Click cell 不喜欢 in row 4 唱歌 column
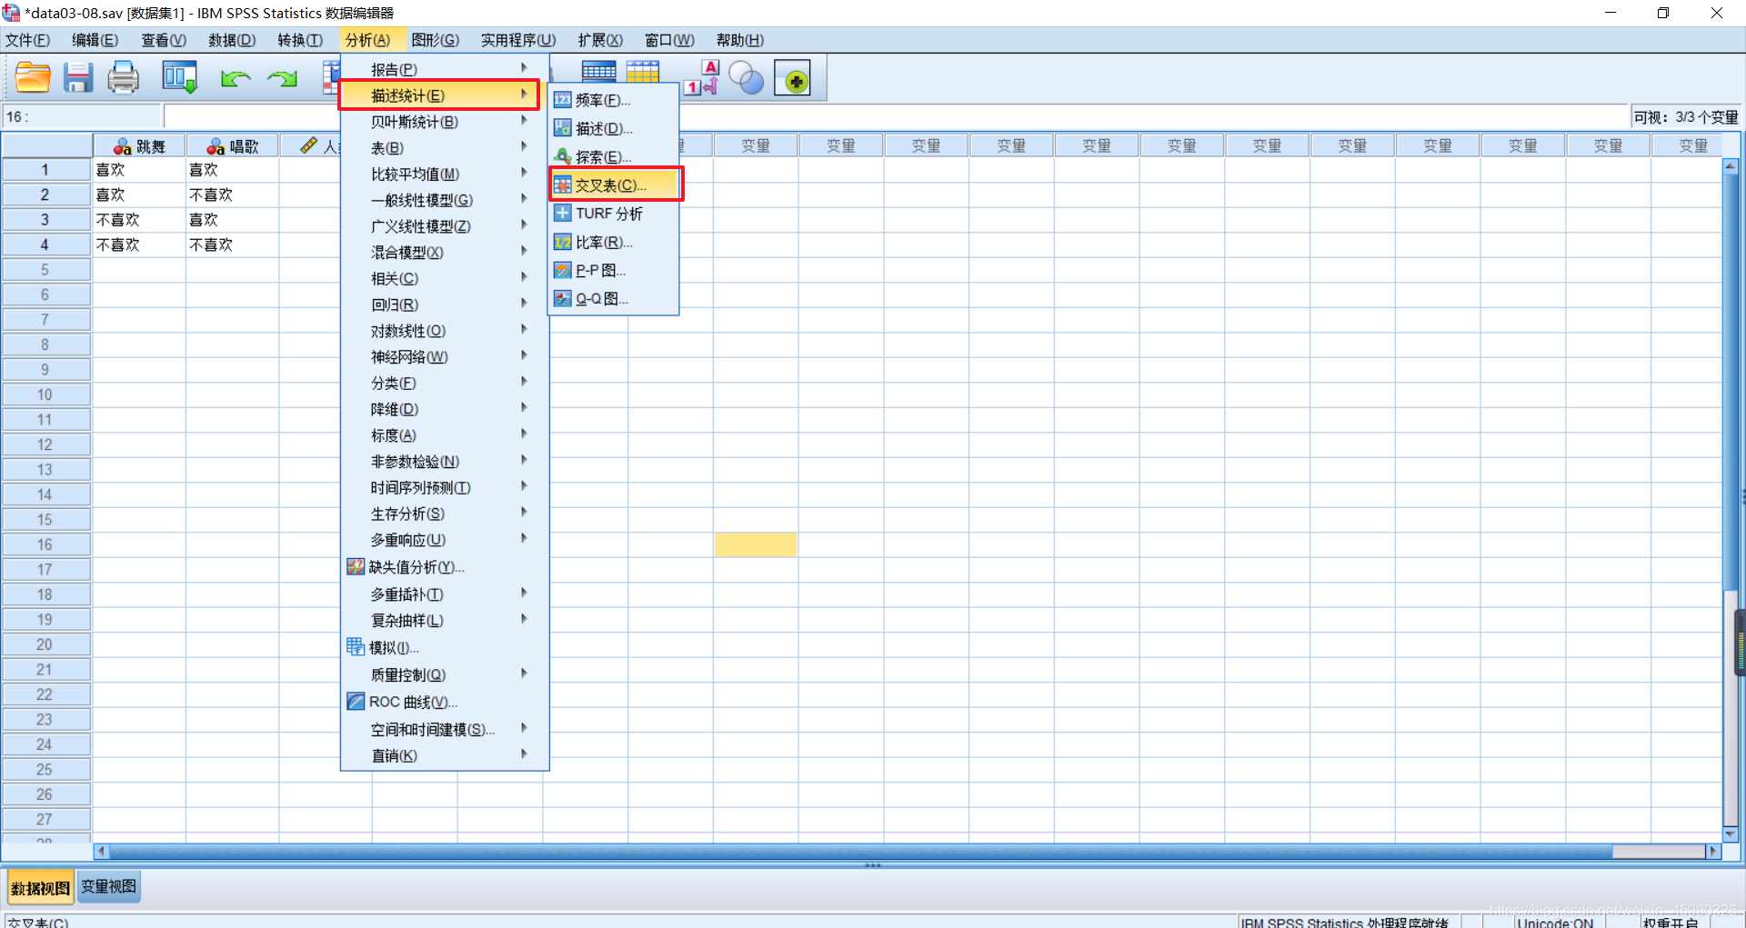This screenshot has width=1746, height=928. point(232,244)
